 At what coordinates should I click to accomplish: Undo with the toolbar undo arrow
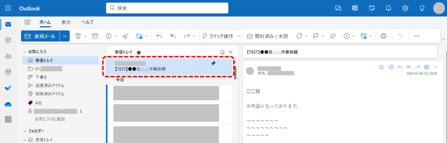tap(400, 36)
